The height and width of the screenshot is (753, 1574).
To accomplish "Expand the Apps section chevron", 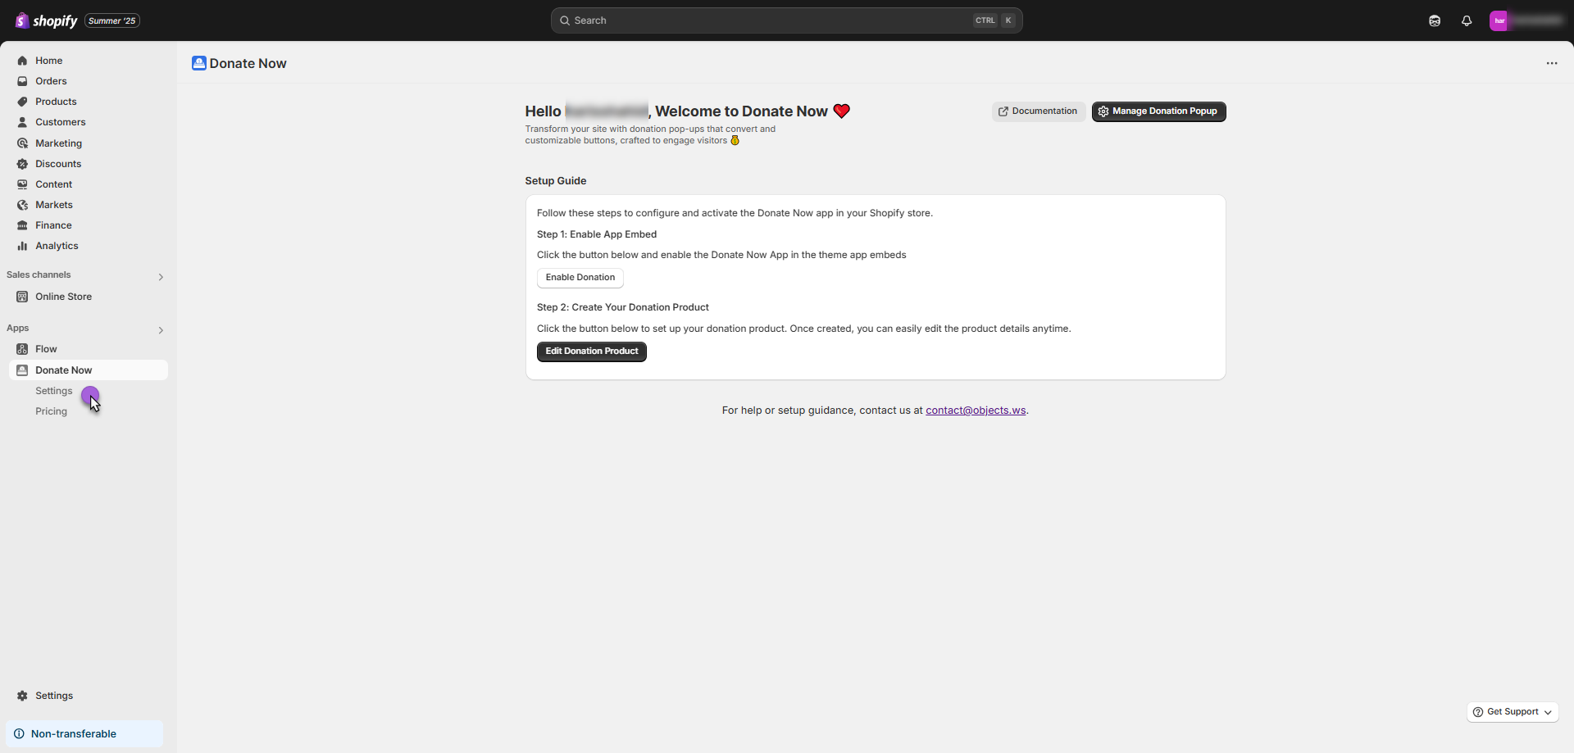I will click(x=161, y=330).
